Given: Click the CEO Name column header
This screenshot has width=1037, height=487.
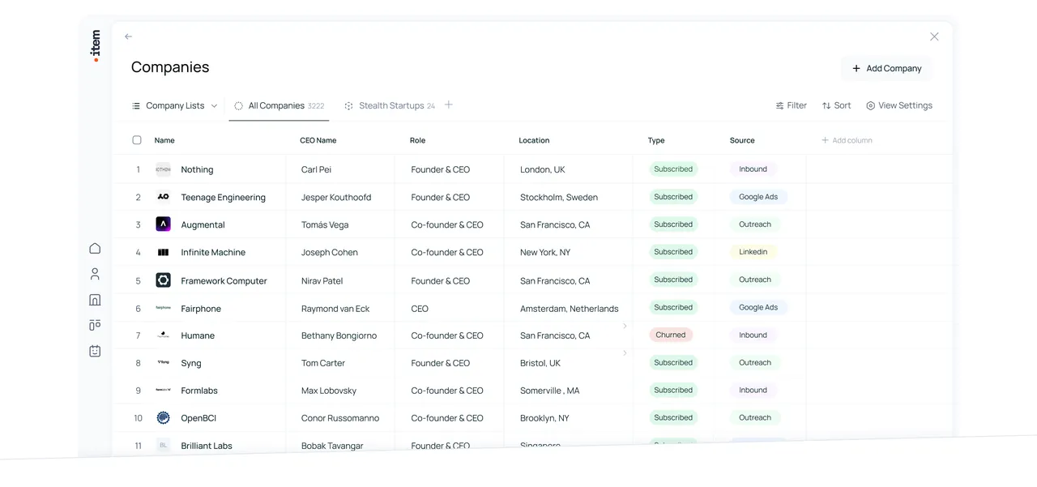Looking at the screenshot, I should click(x=318, y=140).
